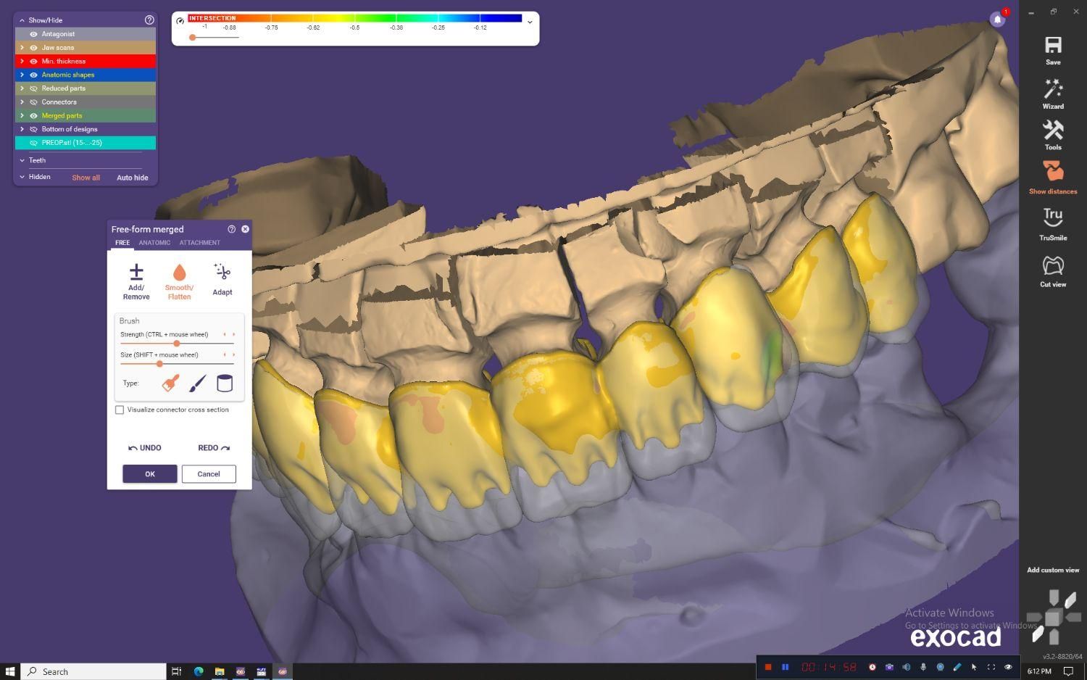This screenshot has height=680, width=1087.
Task: Open the Wizard from the sidebar
Action: [1053, 94]
